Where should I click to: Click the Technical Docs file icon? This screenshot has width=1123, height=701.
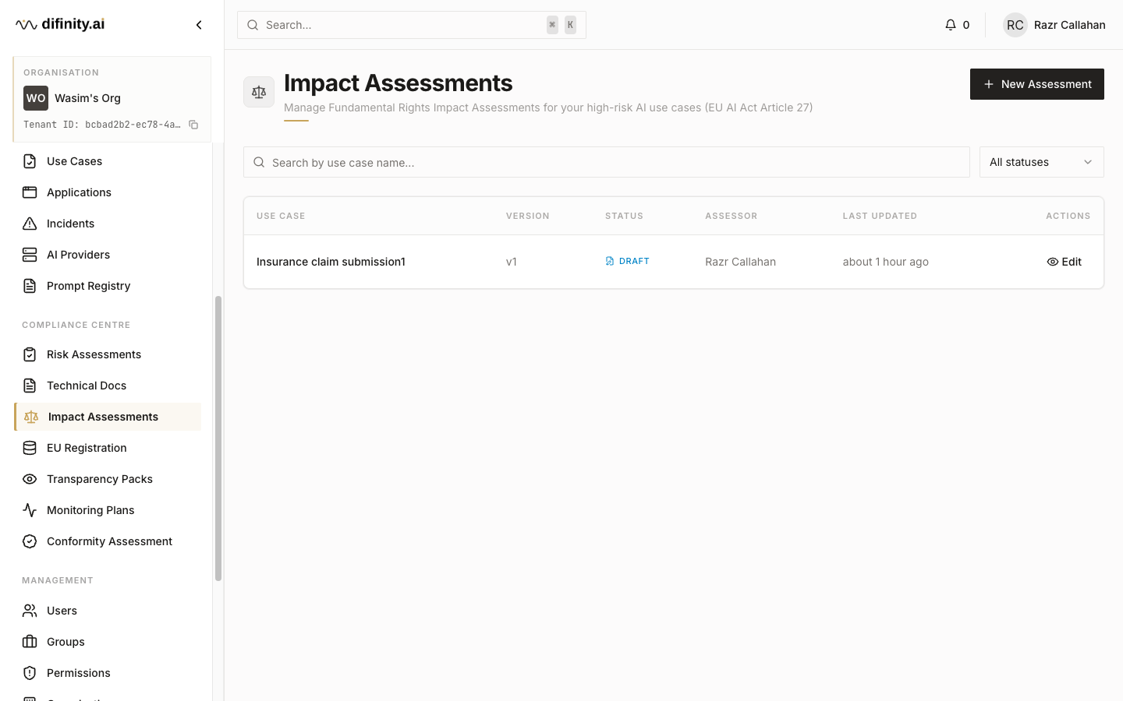tap(30, 386)
